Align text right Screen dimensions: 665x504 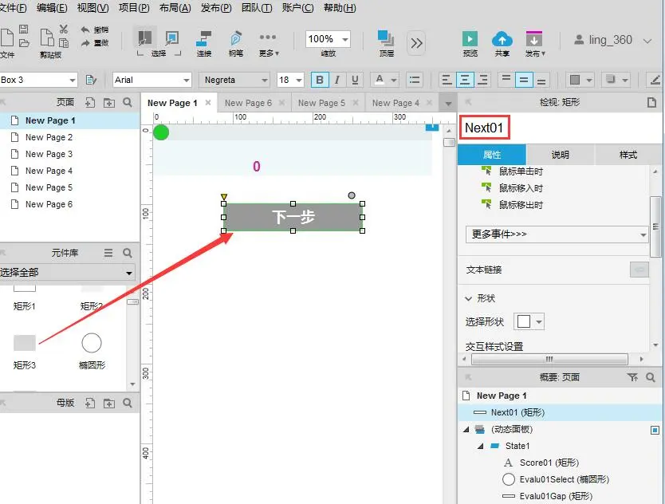point(482,80)
